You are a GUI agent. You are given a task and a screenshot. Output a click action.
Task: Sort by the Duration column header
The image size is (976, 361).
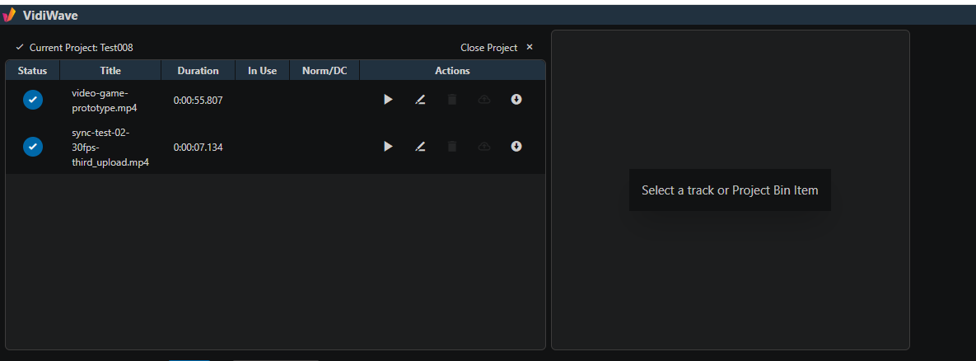198,70
